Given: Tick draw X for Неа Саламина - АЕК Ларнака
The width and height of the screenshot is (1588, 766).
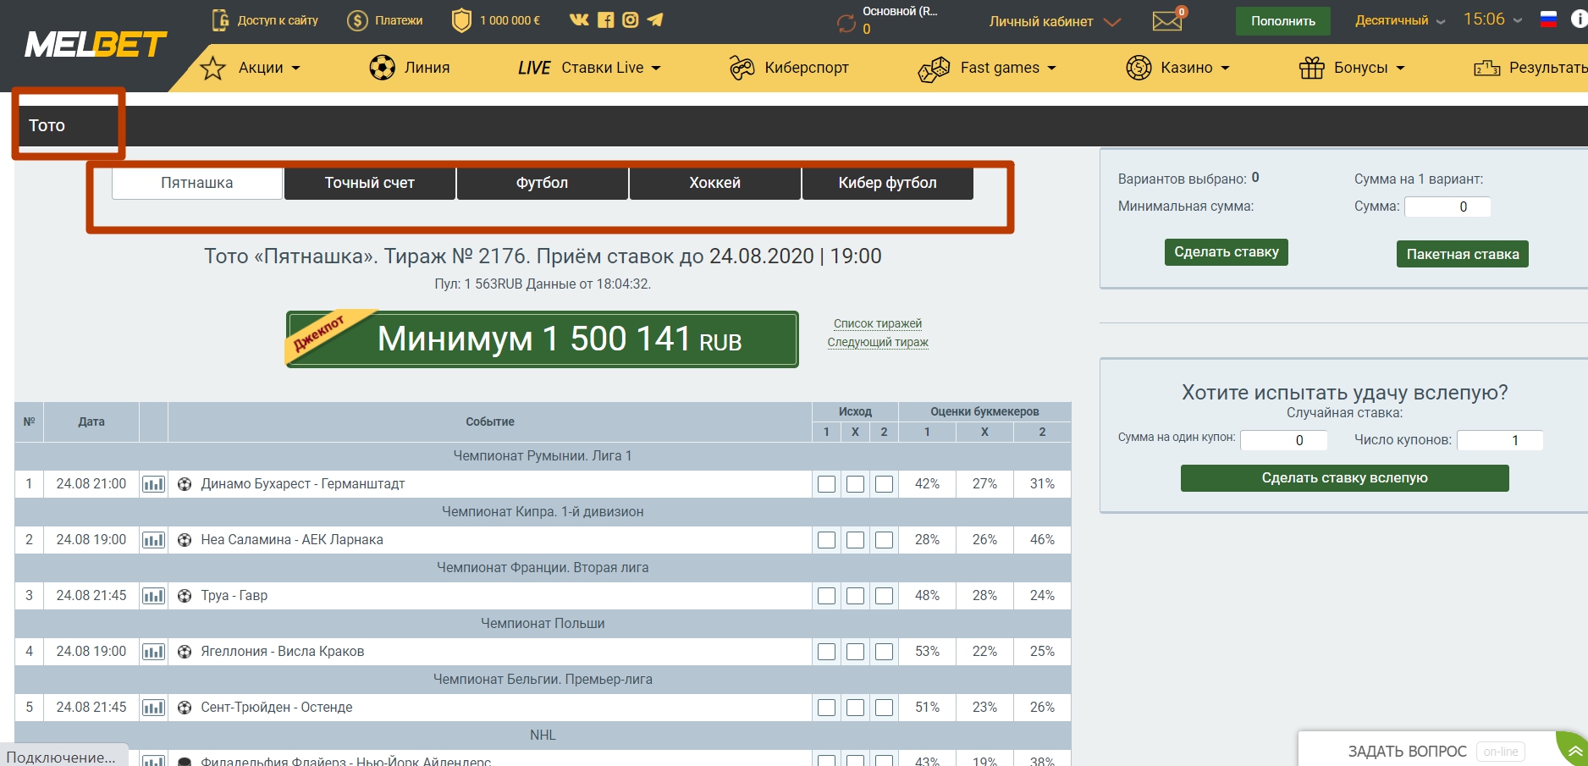Looking at the screenshot, I should coord(856,540).
